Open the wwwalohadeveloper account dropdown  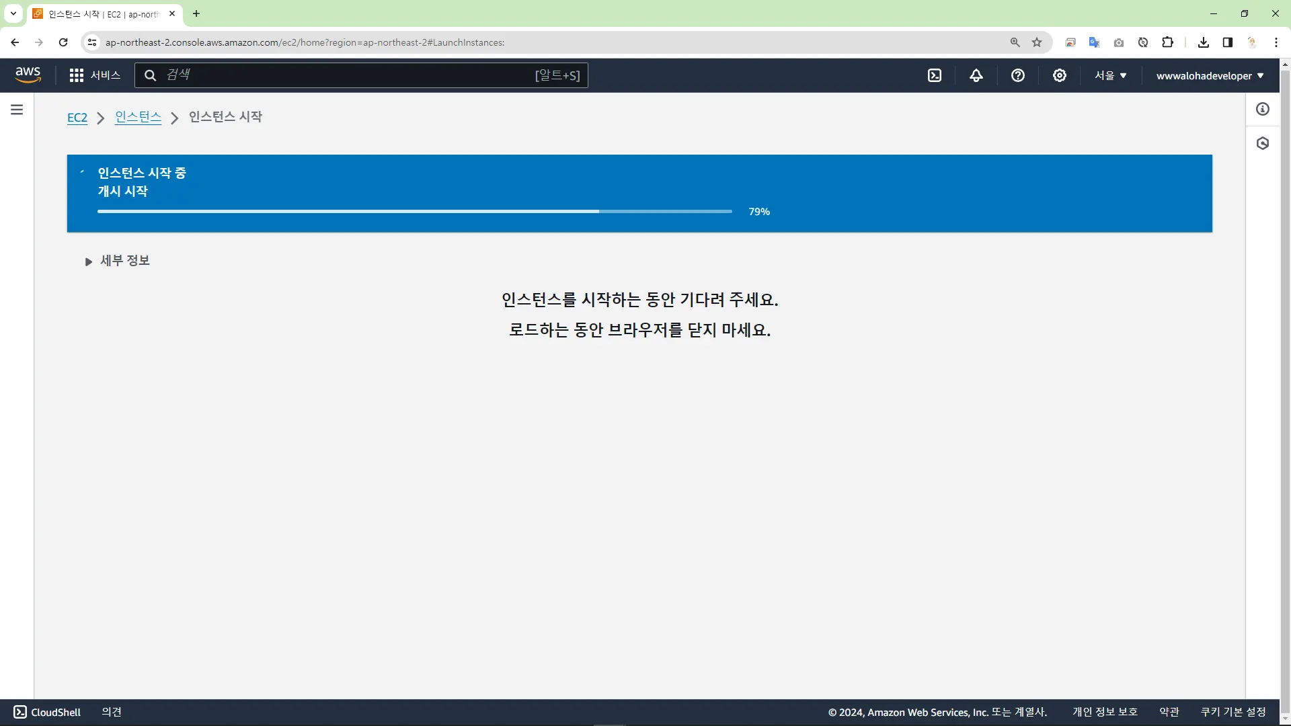click(x=1210, y=75)
